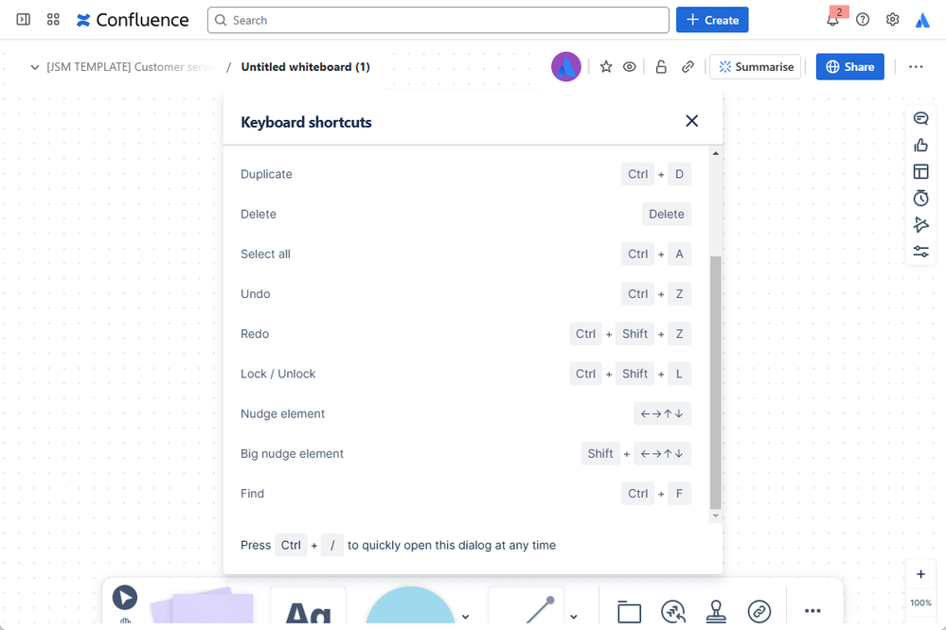Click the Find shortcut label

click(x=252, y=493)
